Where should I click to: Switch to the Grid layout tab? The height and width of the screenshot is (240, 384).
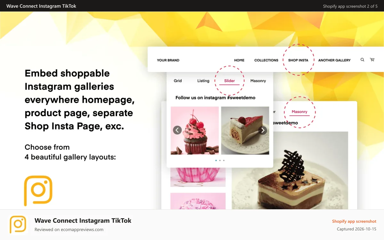[x=178, y=81]
